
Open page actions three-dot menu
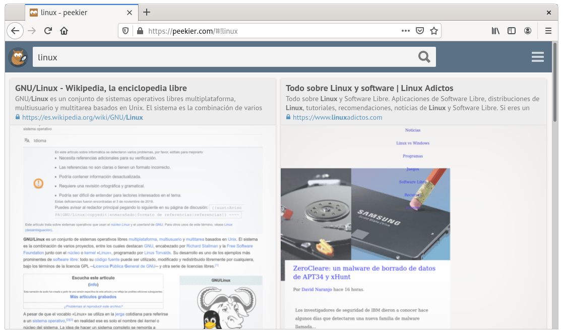pos(405,31)
